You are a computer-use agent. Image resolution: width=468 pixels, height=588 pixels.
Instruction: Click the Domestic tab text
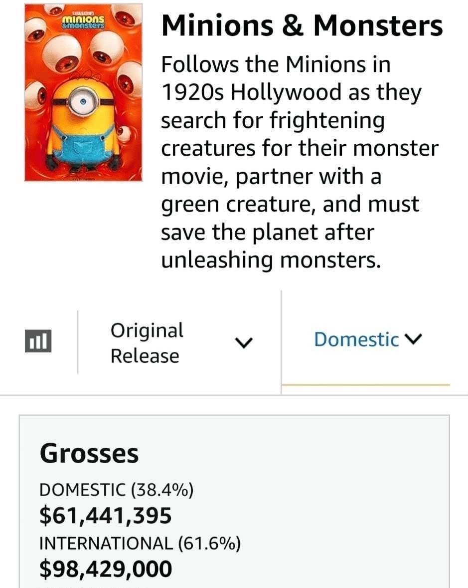(356, 340)
